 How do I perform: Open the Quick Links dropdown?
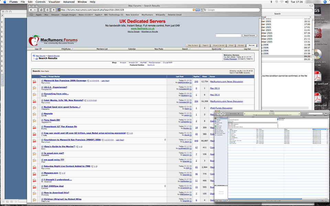pyautogui.click(x=218, y=49)
